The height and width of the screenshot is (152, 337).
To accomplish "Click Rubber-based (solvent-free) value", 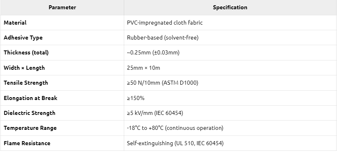I will 163,37.
